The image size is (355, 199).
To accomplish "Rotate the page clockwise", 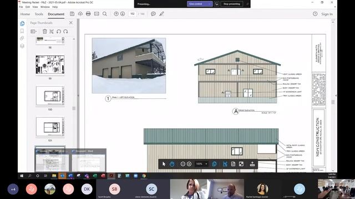I will coord(65,32).
